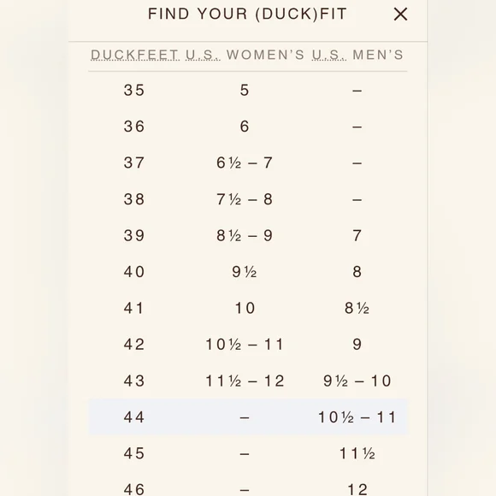Select Duckfeet size 45
This screenshot has width=496, height=496.
134,453
